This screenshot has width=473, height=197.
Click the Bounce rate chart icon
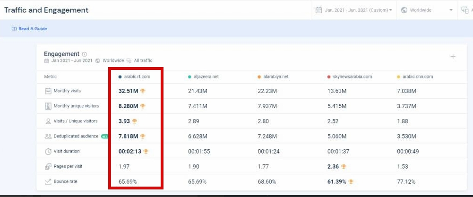pyautogui.click(x=48, y=181)
